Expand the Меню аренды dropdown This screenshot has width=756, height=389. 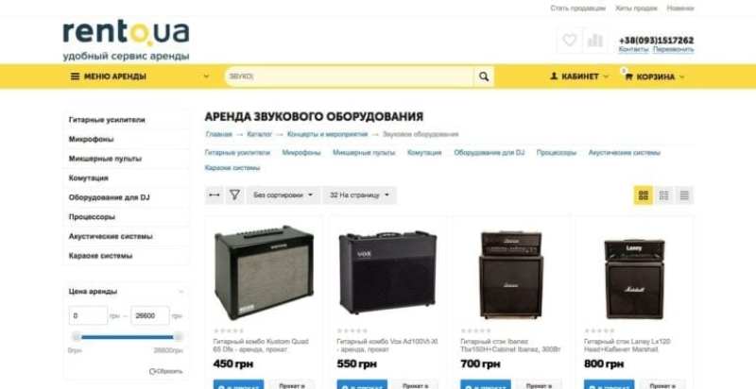click(140, 76)
